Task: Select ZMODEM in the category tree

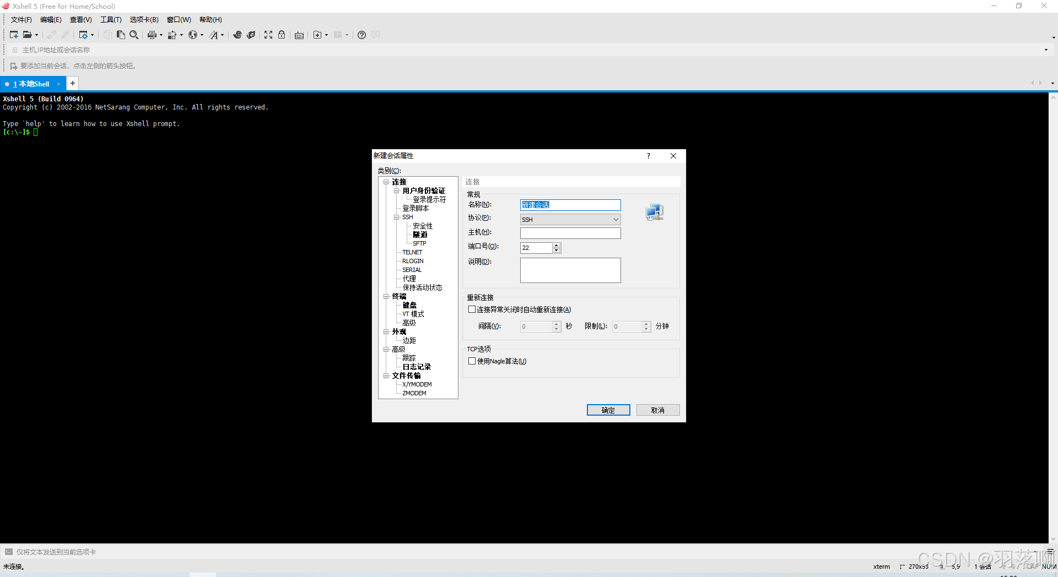Action: tap(414, 393)
